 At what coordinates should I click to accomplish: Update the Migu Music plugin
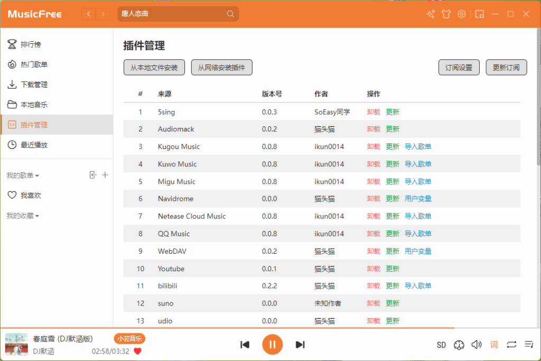pyautogui.click(x=393, y=181)
